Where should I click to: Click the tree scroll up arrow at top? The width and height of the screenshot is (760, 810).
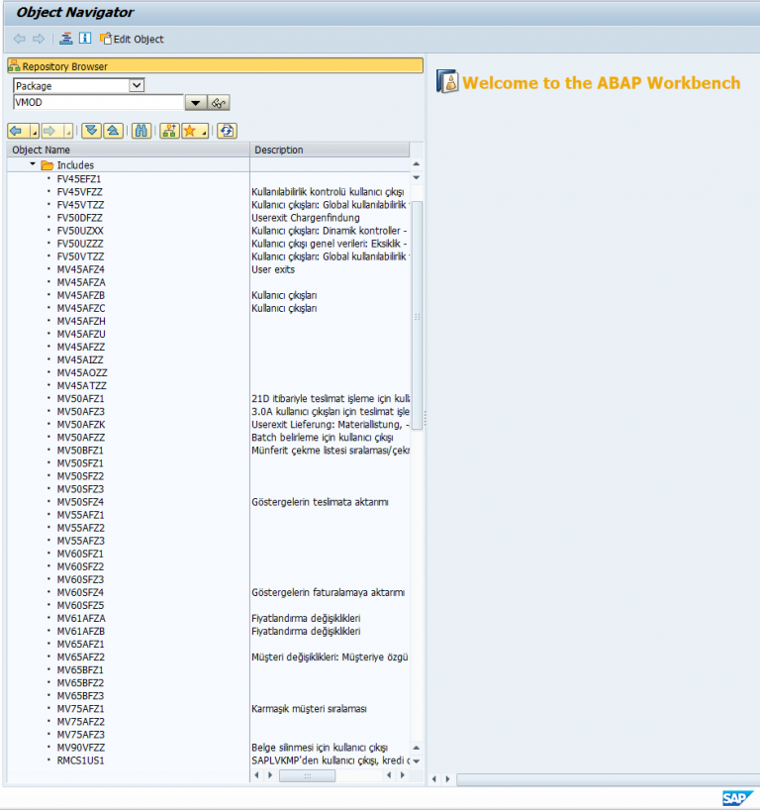click(417, 164)
